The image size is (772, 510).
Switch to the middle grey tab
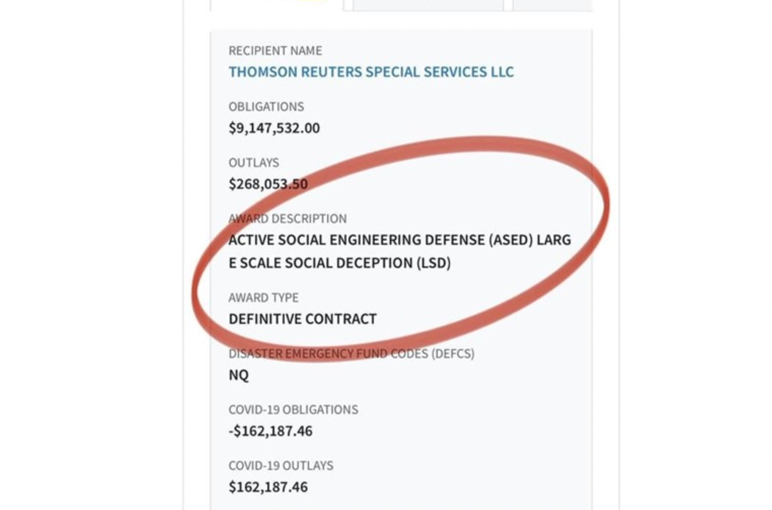428,5
